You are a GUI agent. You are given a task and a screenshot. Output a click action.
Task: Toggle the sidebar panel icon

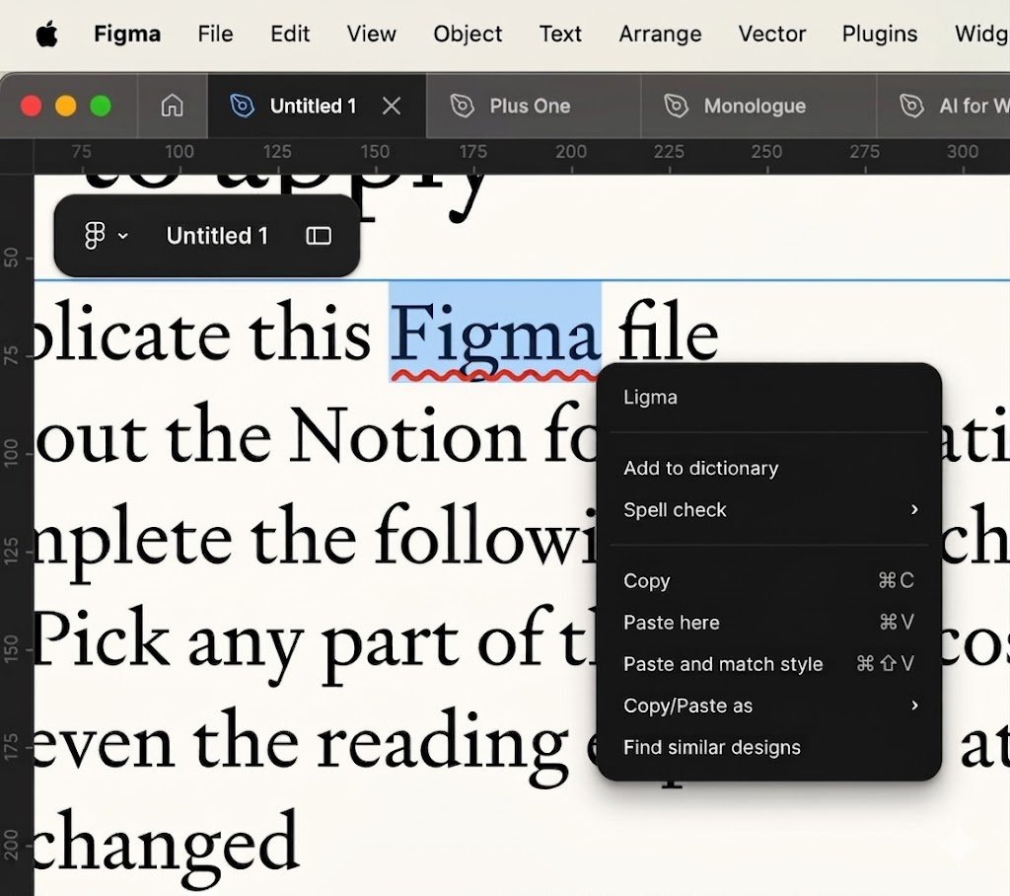pyautogui.click(x=319, y=236)
